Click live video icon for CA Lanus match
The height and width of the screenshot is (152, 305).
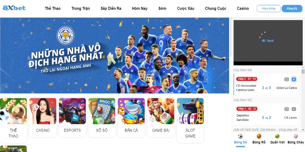point(294,109)
